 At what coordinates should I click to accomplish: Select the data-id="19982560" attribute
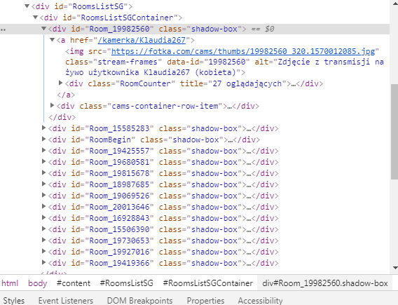pyautogui.click(x=208, y=62)
